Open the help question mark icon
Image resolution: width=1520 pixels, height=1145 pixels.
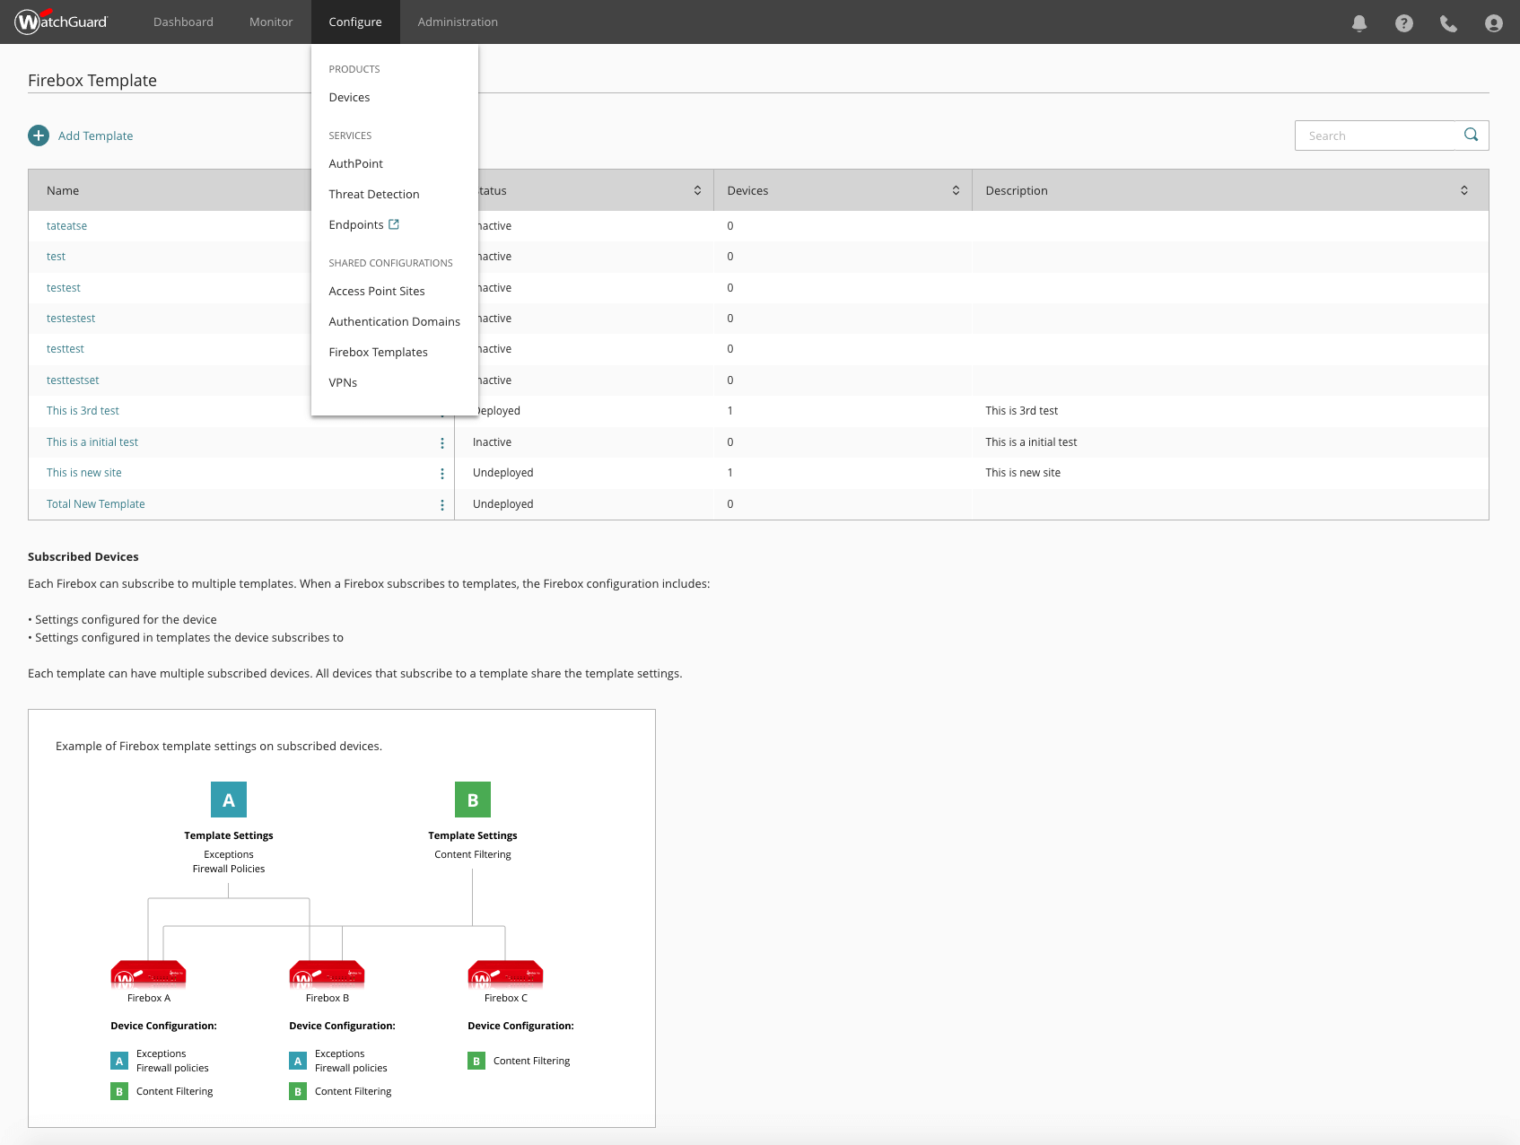pos(1403,23)
